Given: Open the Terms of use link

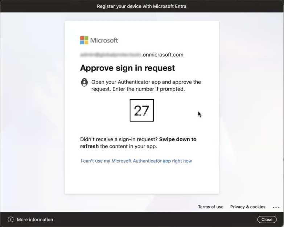Looking at the screenshot, I should [x=210, y=207].
